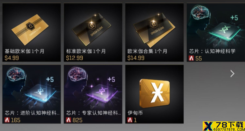
Task: Click the $4.99 price label
Action: (12, 58)
